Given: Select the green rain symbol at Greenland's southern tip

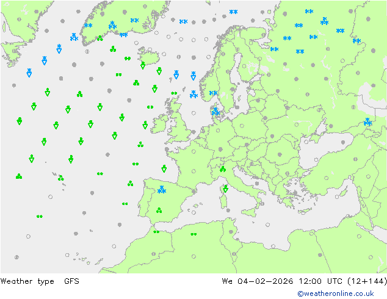Looking at the screenshot, I should [99, 38].
